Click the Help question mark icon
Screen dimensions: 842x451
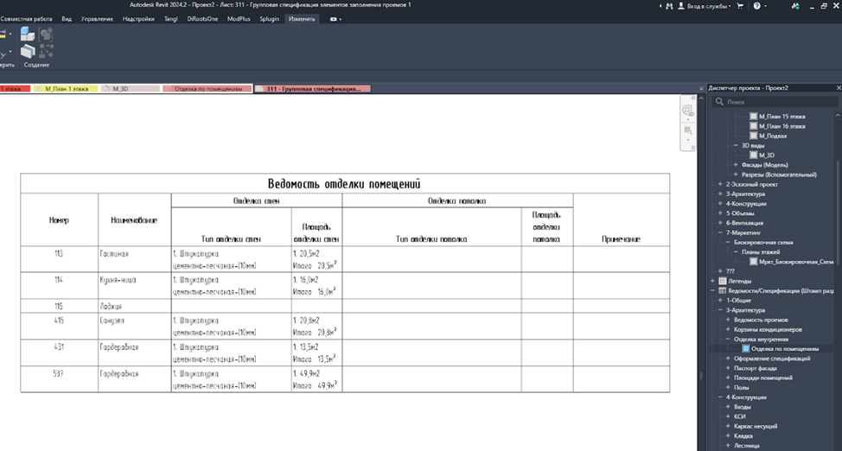[x=756, y=6]
